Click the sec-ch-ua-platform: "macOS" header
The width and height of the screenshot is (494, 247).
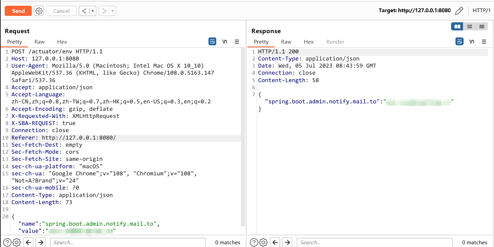pos(57,166)
